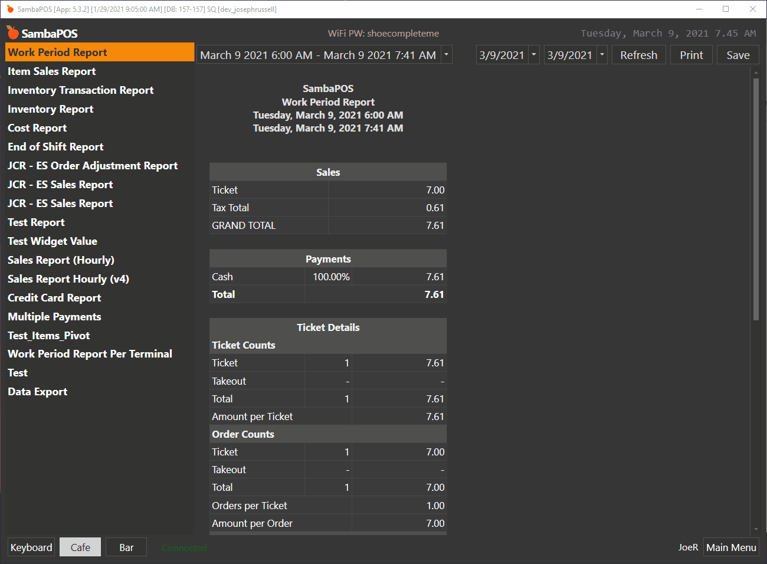This screenshot has width=767, height=564.
Task: Switch to the Cafe department
Action: coord(80,547)
